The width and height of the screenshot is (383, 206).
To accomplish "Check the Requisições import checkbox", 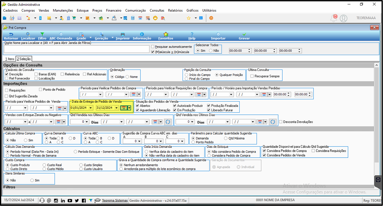I will click(x=7, y=90).
